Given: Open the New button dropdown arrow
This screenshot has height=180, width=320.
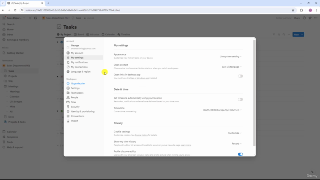Looking at the screenshot, I should 302,35.
